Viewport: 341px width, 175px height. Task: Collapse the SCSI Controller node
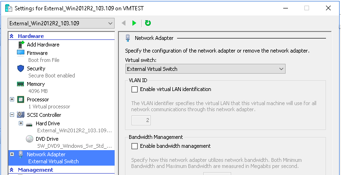[x=12, y=115]
